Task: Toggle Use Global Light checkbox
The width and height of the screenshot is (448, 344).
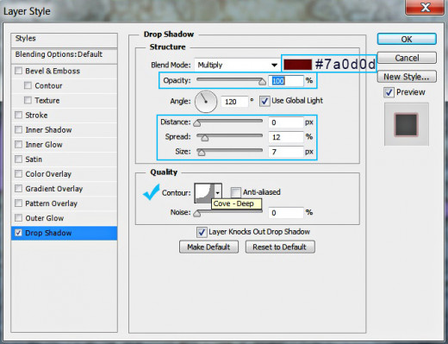Action: [264, 101]
